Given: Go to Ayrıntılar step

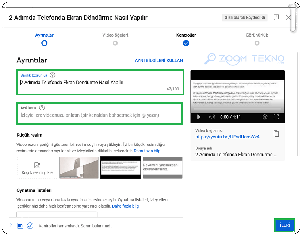Looking at the screenshot, I should [44, 43].
